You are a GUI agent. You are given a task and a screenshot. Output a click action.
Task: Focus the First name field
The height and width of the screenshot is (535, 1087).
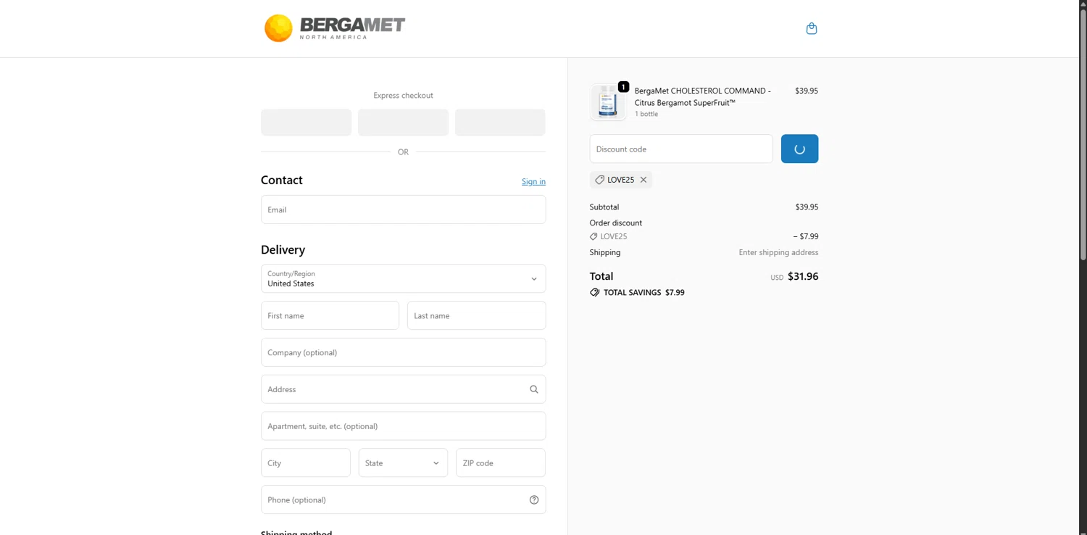pos(330,315)
